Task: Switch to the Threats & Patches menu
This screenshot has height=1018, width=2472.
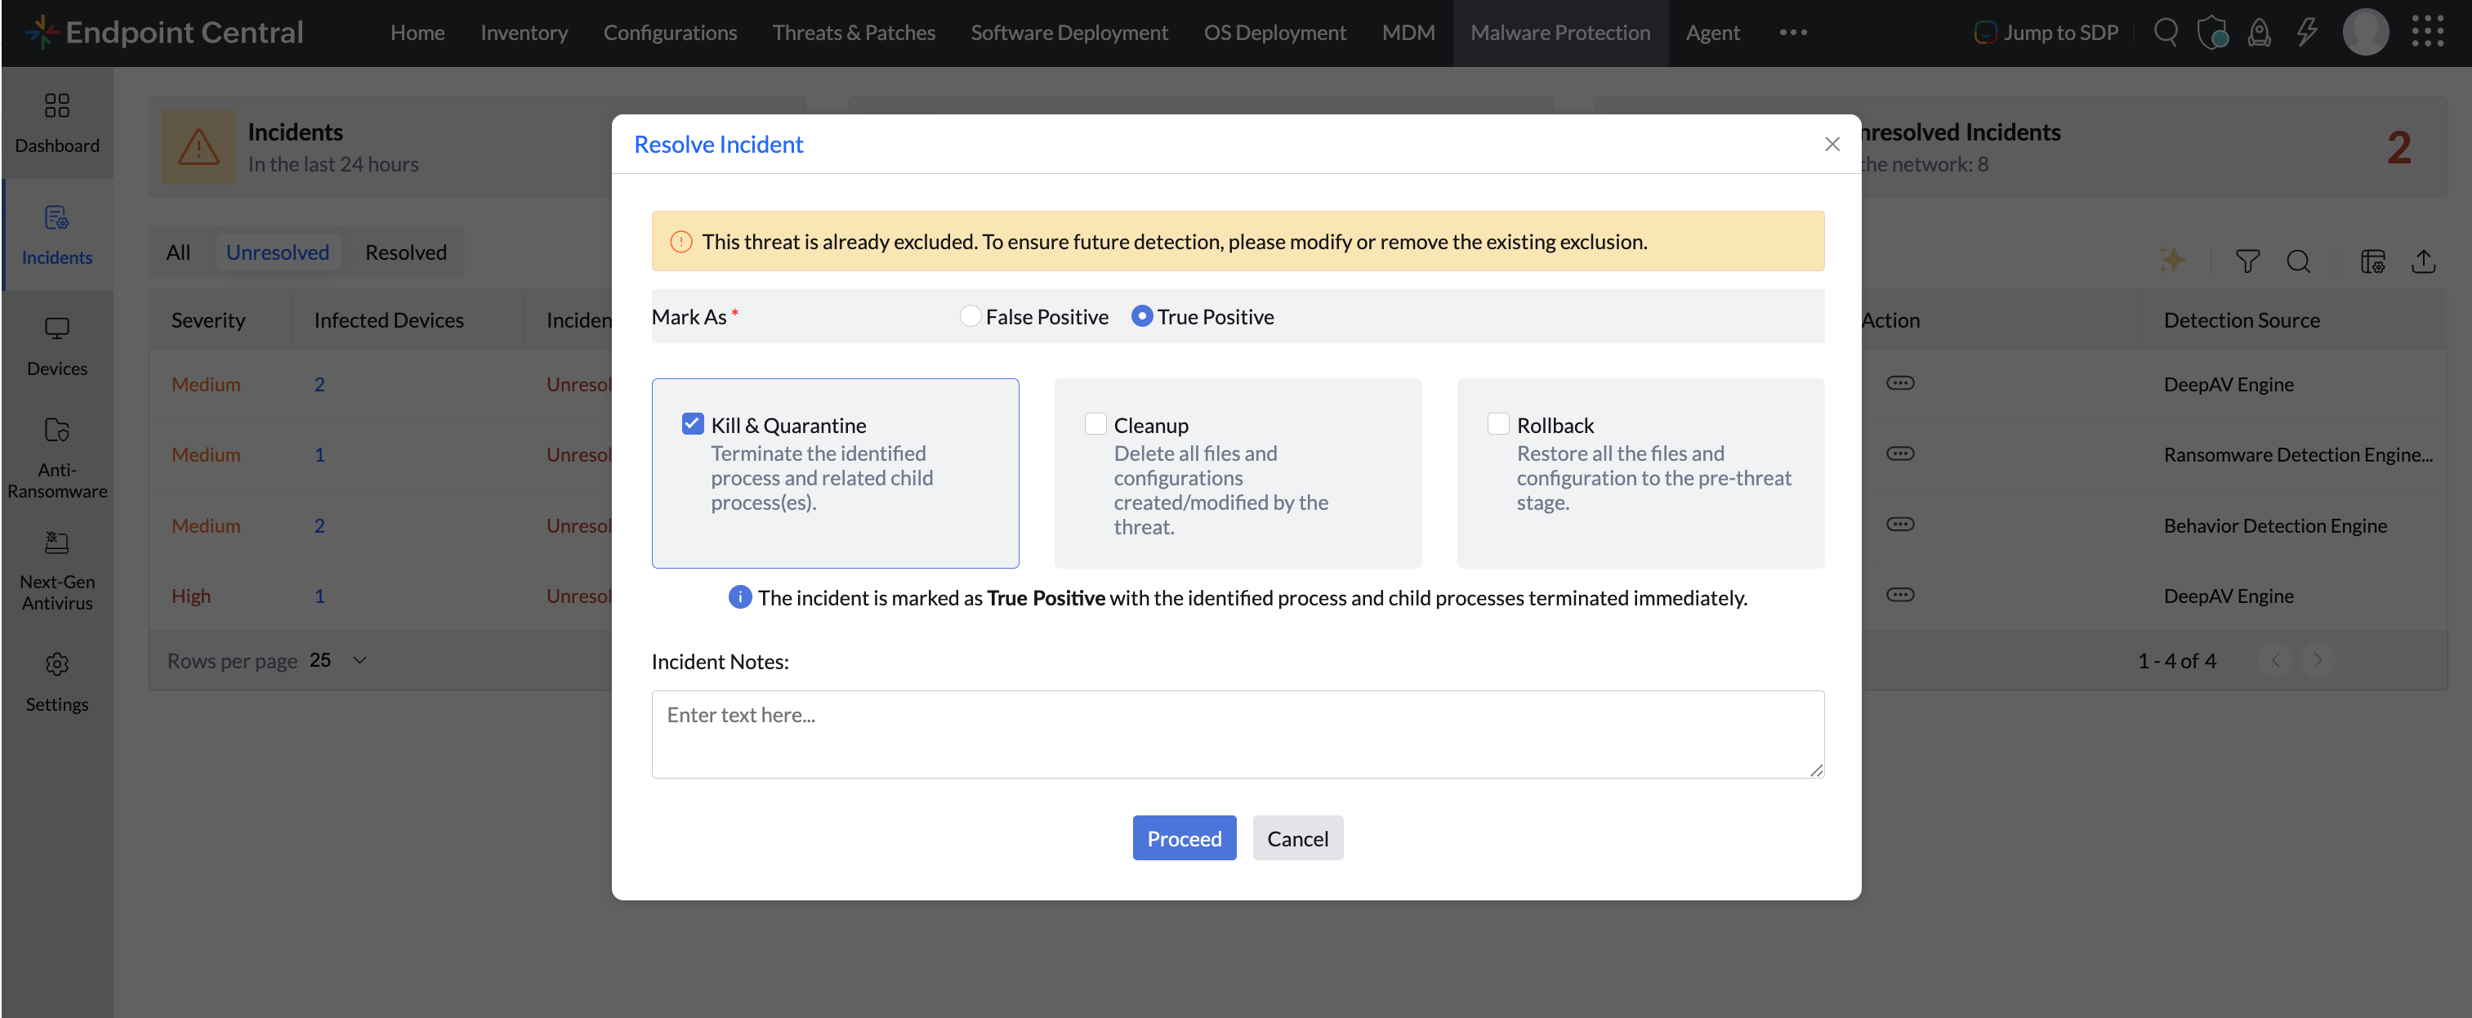Action: point(853,33)
